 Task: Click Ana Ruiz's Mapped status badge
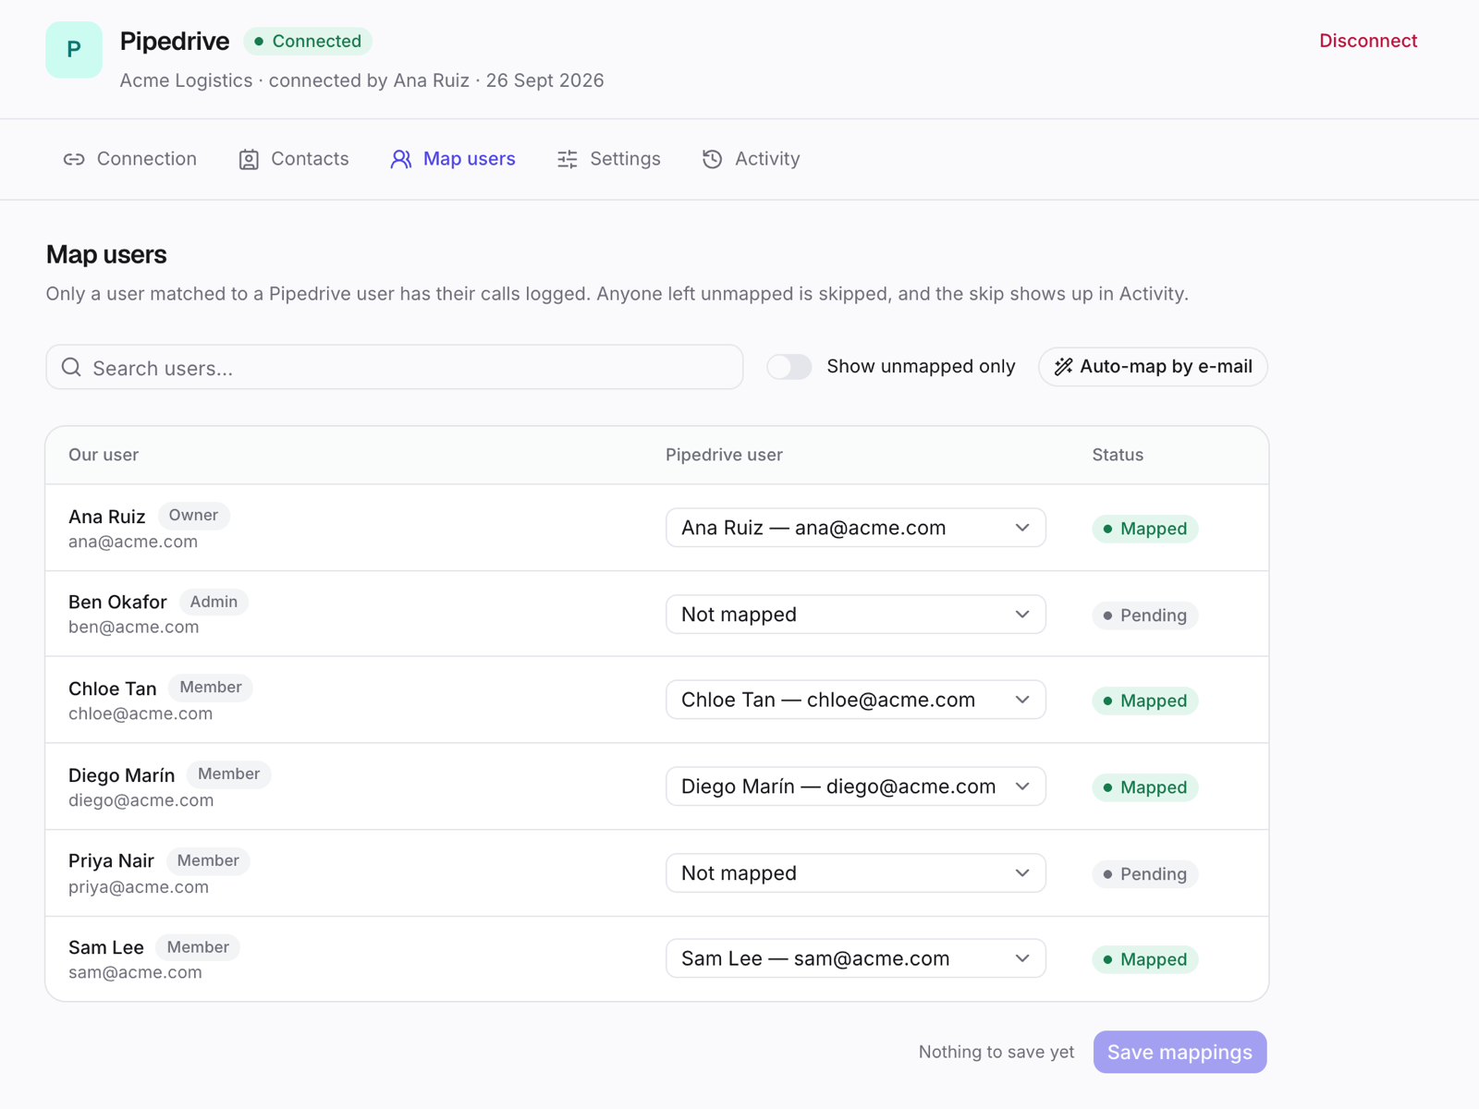[1144, 529]
